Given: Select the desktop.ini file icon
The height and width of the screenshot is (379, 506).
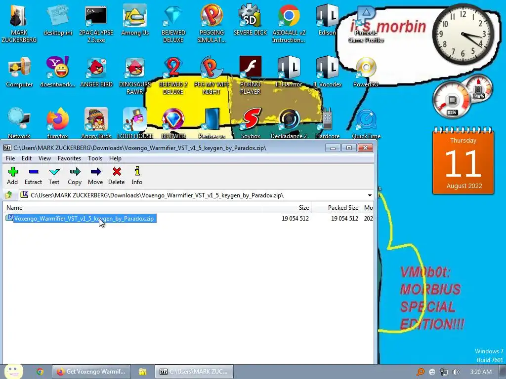Looking at the screenshot, I should [x=58, y=20].
